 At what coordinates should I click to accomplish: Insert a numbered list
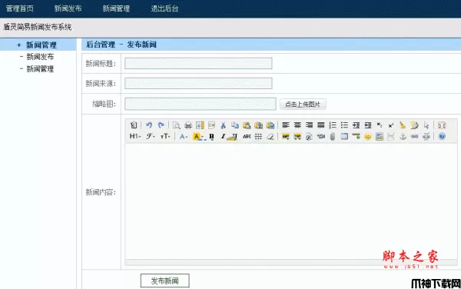pos(333,125)
